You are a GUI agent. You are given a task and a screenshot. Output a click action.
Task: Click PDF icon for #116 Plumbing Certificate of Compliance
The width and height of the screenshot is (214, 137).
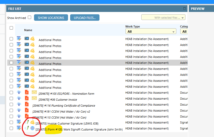(x=27, y=104)
